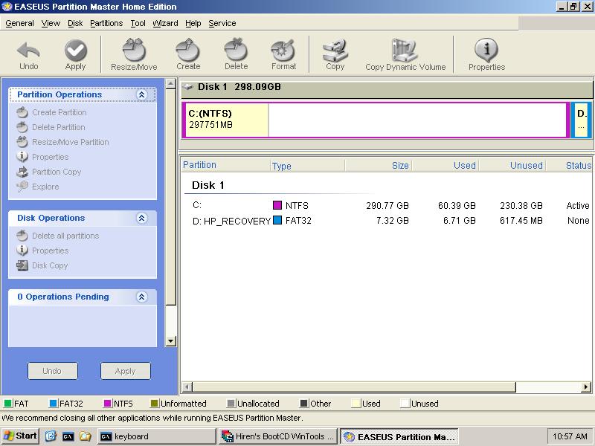Click the Unused column header
This screenshot has height=446, width=595.
pos(512,165)
